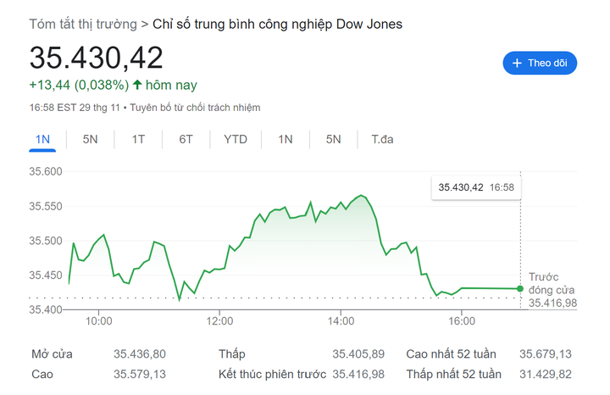Click the plus icon on Theo dõi
Screen dimensions: 610x395
coord(517,63)
